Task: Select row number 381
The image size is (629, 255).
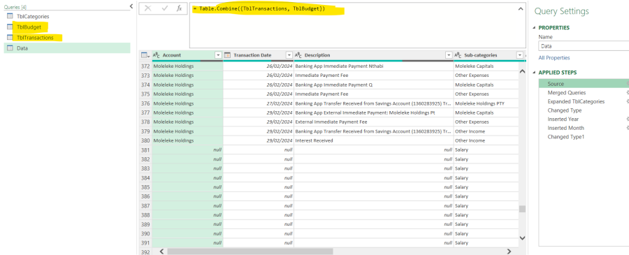Action: pyautogui.click(x=146, y=150)
